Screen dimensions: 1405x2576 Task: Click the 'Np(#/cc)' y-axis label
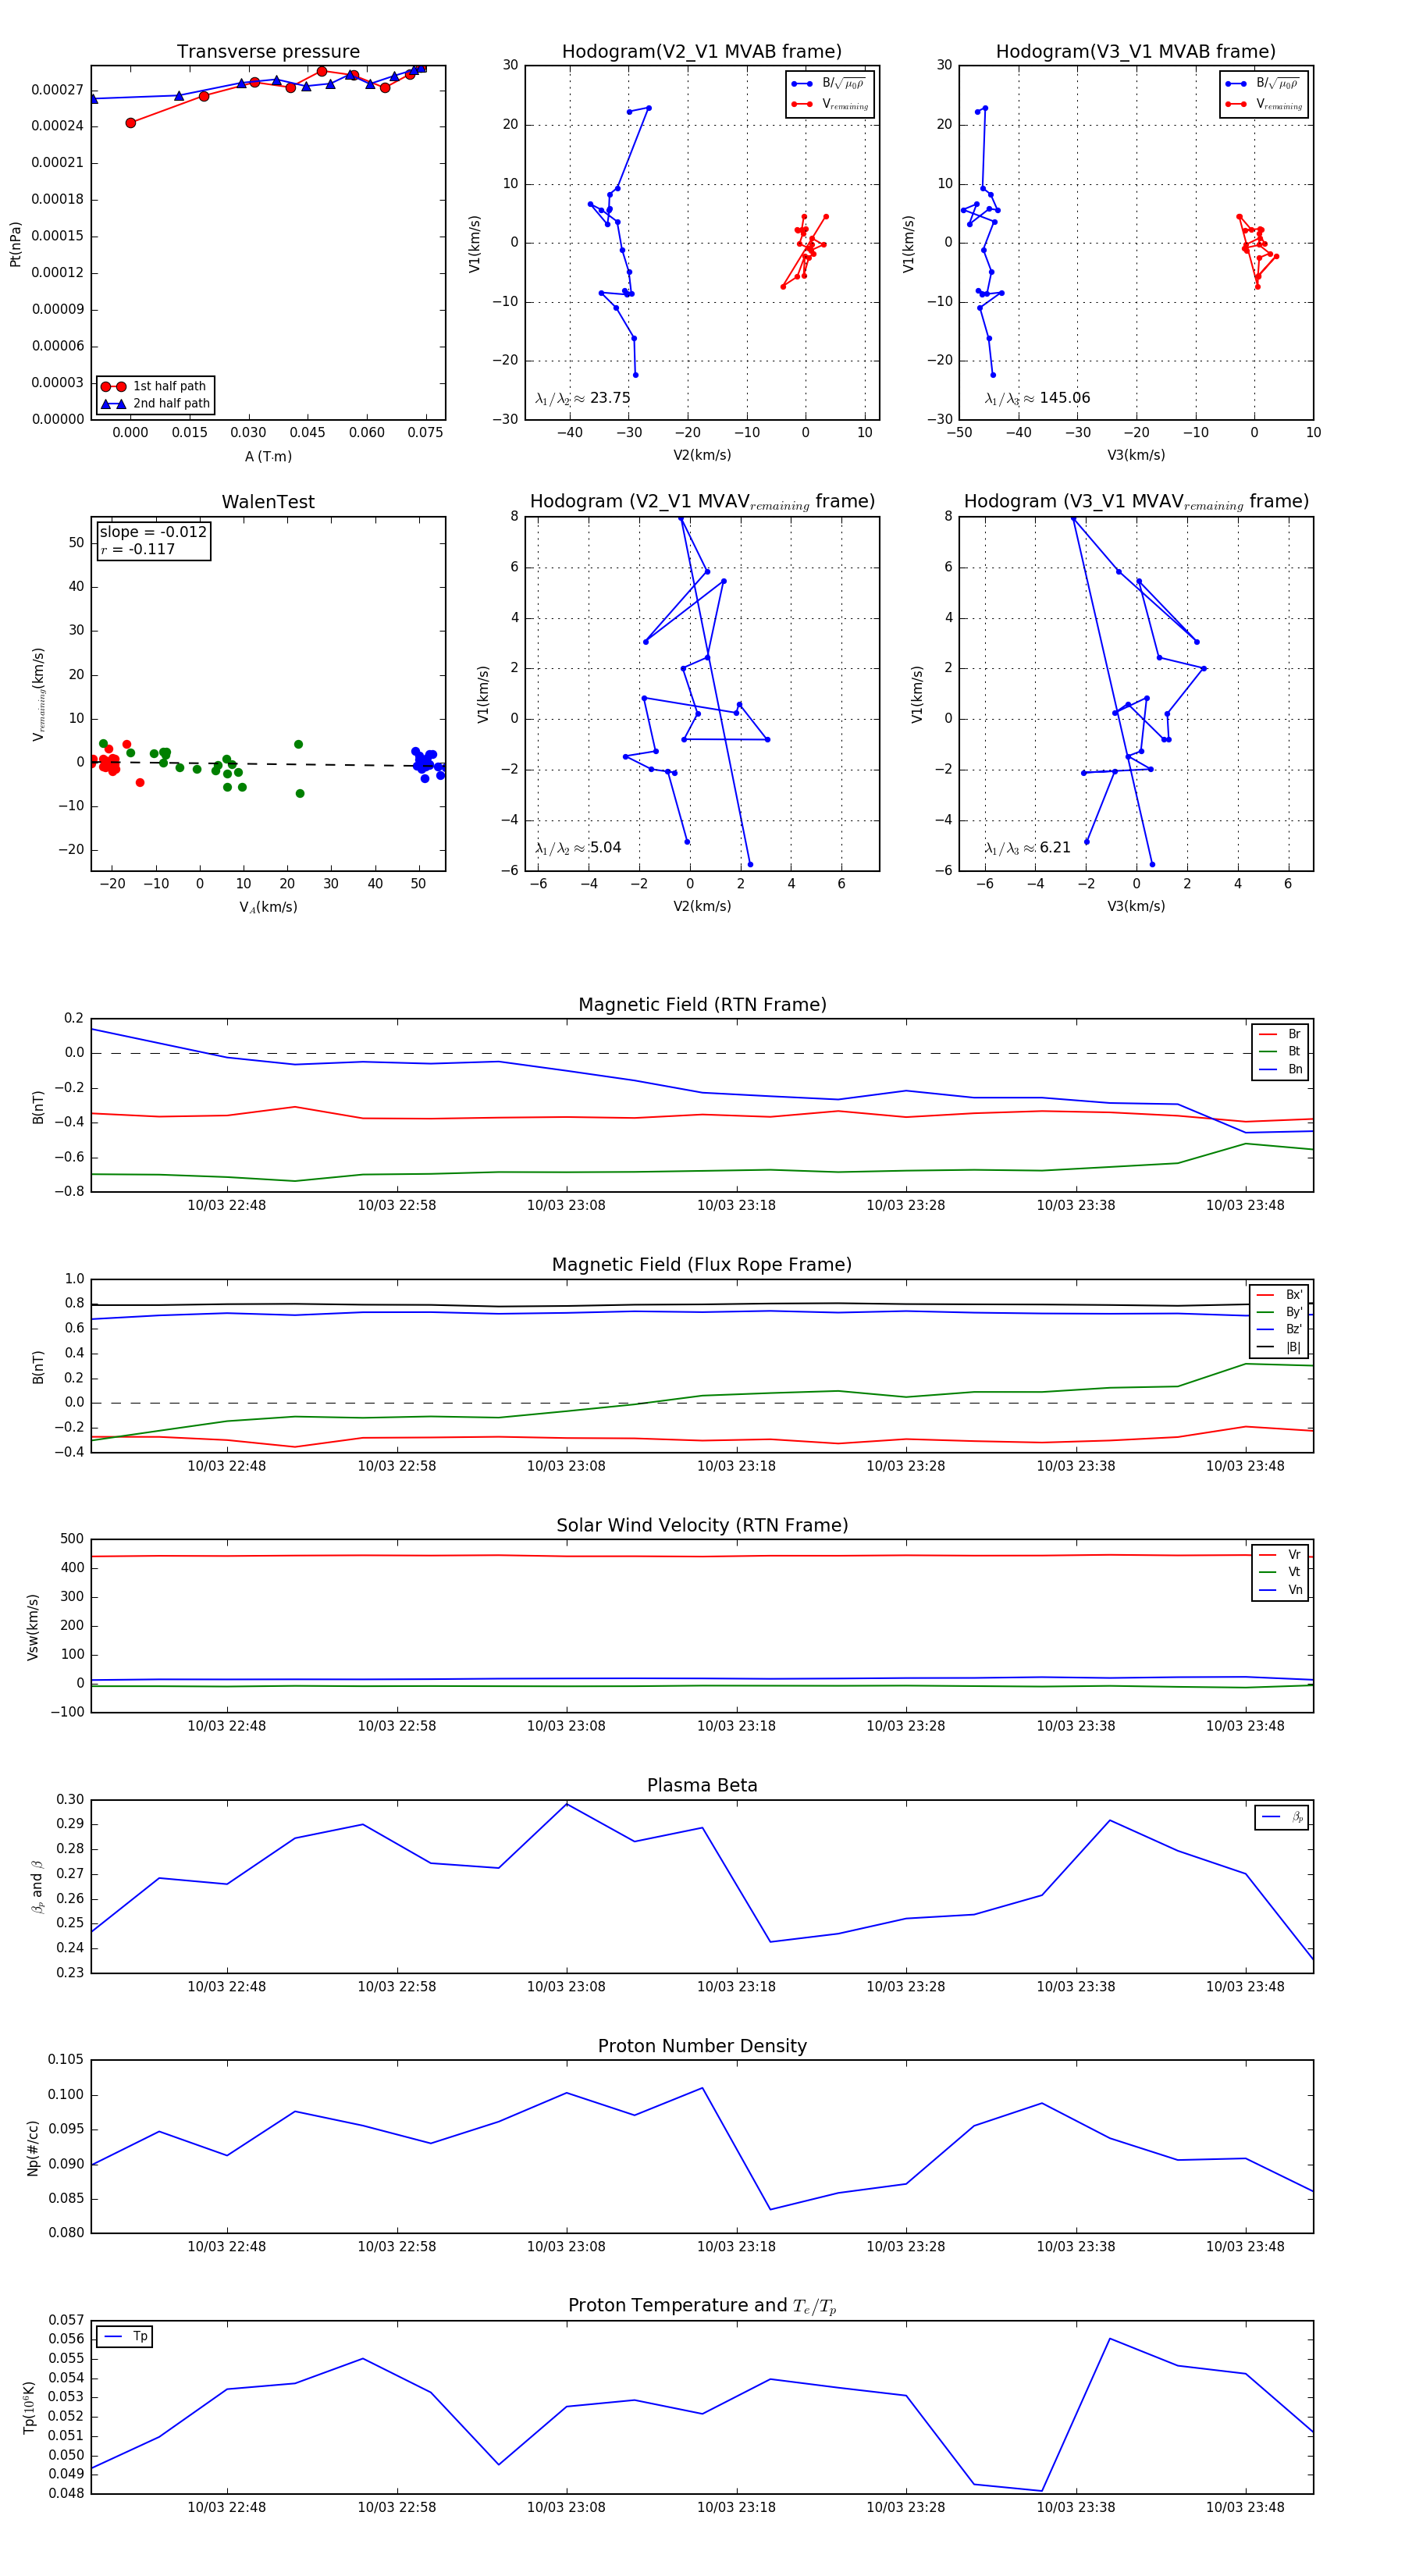33,2148
